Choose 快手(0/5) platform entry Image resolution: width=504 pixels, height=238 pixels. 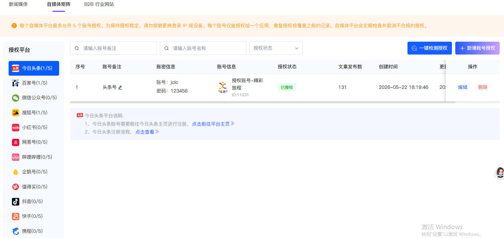[x=34, y=216]
